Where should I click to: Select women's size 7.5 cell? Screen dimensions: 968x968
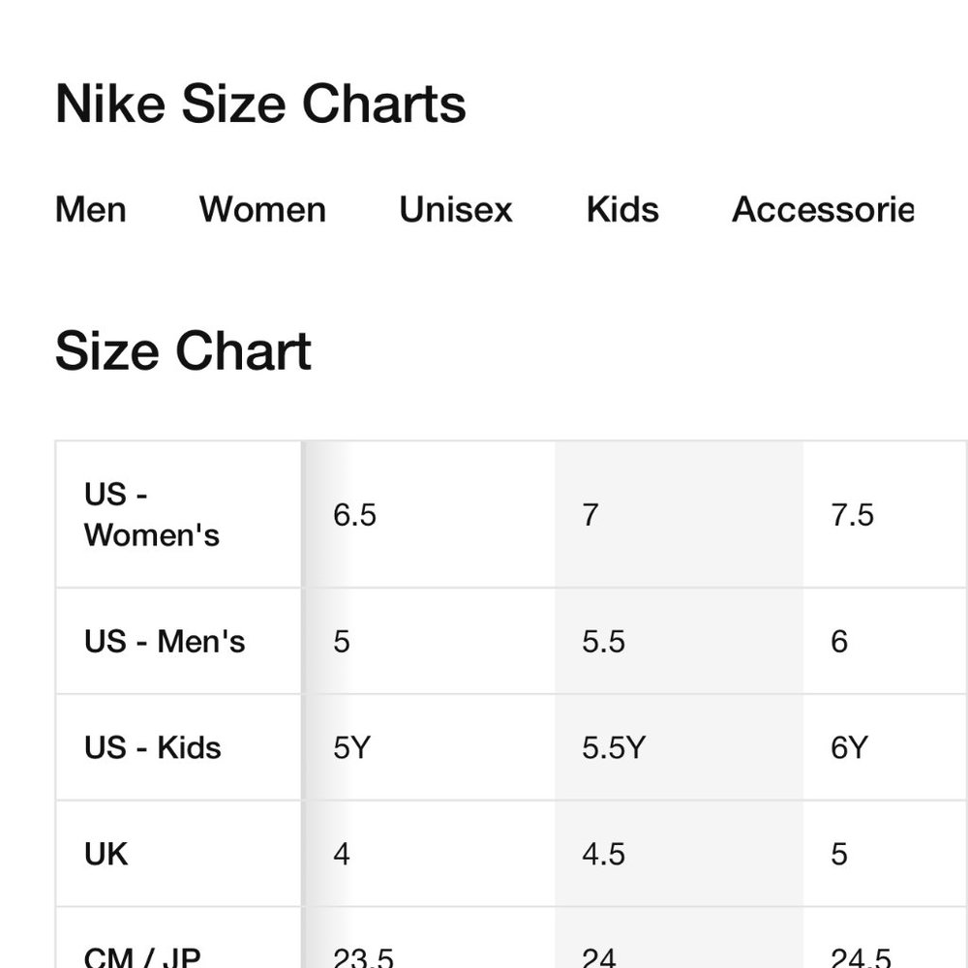click(x=852, y=515)
